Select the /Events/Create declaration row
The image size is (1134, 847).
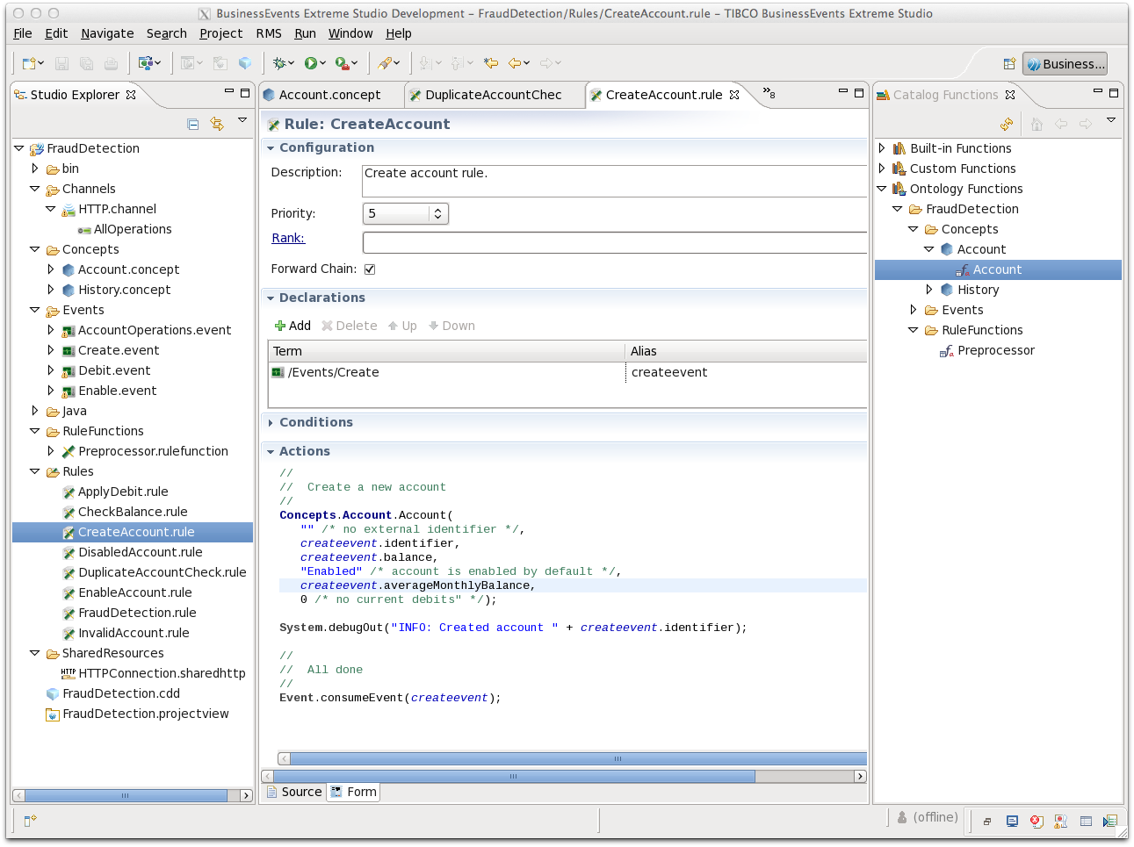(x=567, y=372)
